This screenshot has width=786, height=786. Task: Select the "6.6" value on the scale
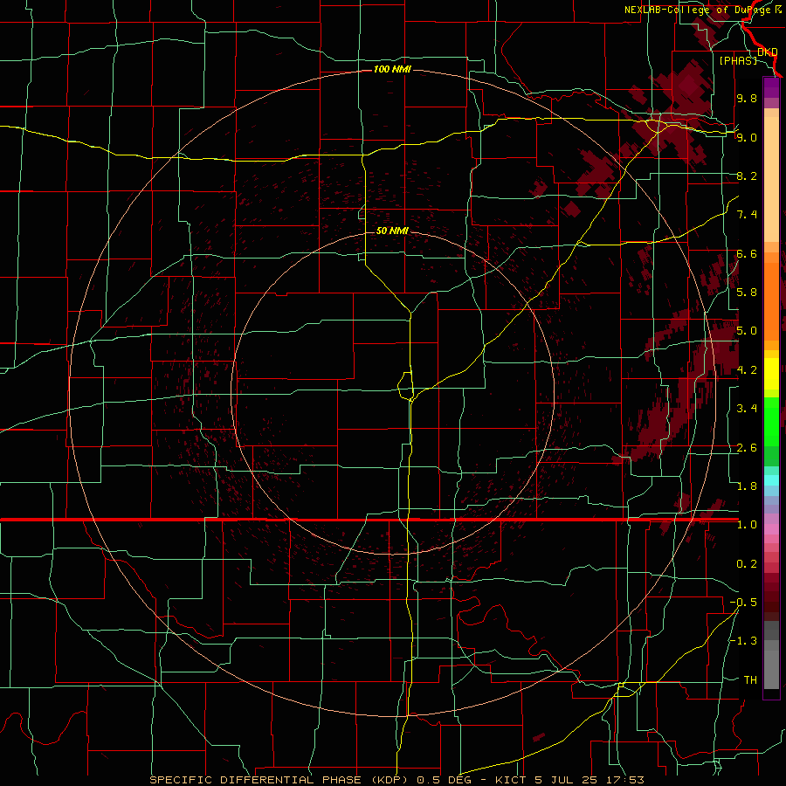(747, 253)
